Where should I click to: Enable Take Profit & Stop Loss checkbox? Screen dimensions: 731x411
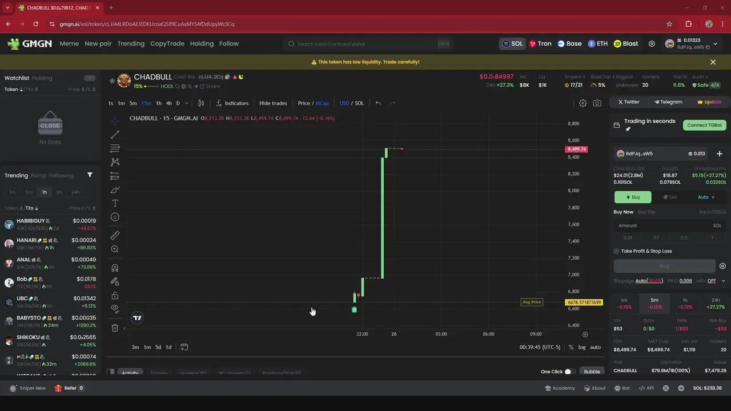pyautogui.click(x=617, y=251)
